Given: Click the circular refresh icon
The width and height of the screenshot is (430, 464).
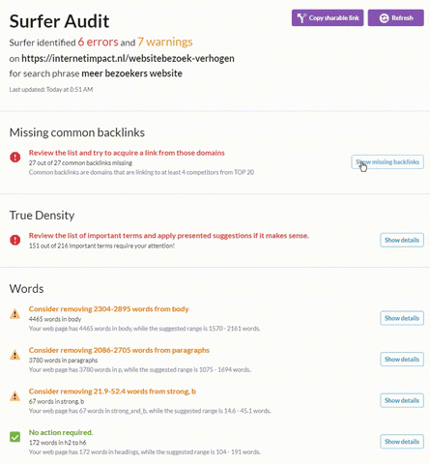Looking at the screenshot, I should (x=384, y=18).
